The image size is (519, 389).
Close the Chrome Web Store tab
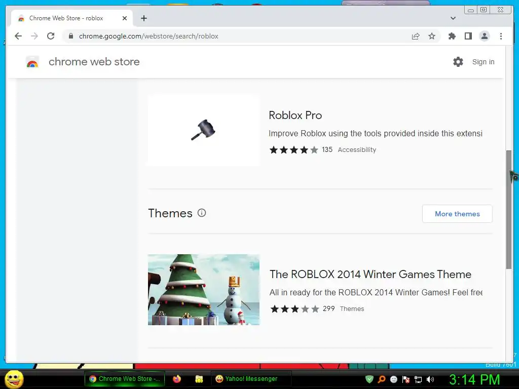[125, 18]
